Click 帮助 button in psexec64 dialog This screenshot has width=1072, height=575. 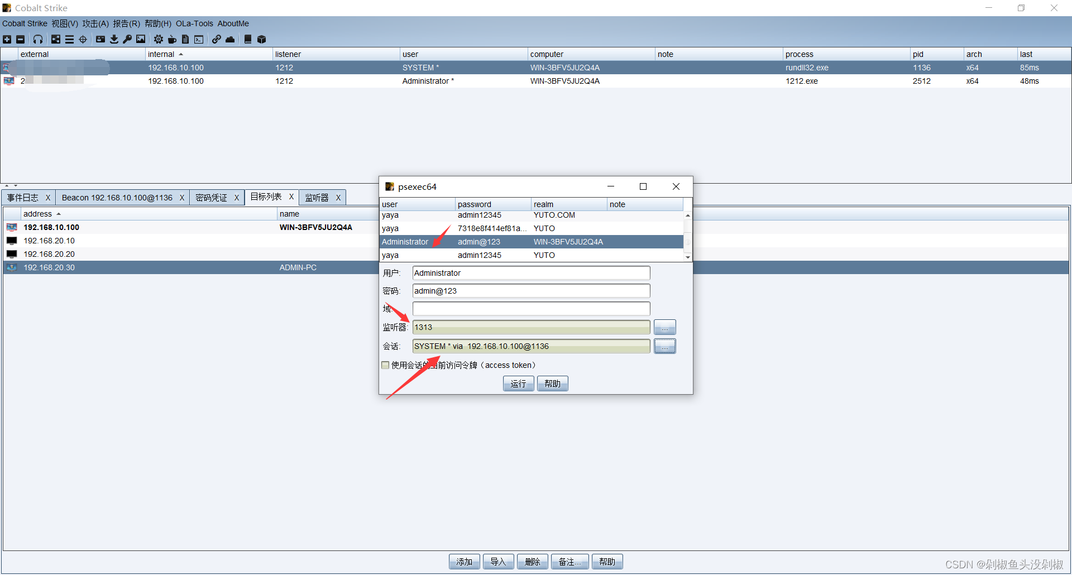[552, 384]
